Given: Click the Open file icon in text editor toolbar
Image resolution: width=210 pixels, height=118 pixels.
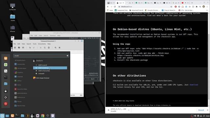Looking at the screenshot, I should coord(19,48).
